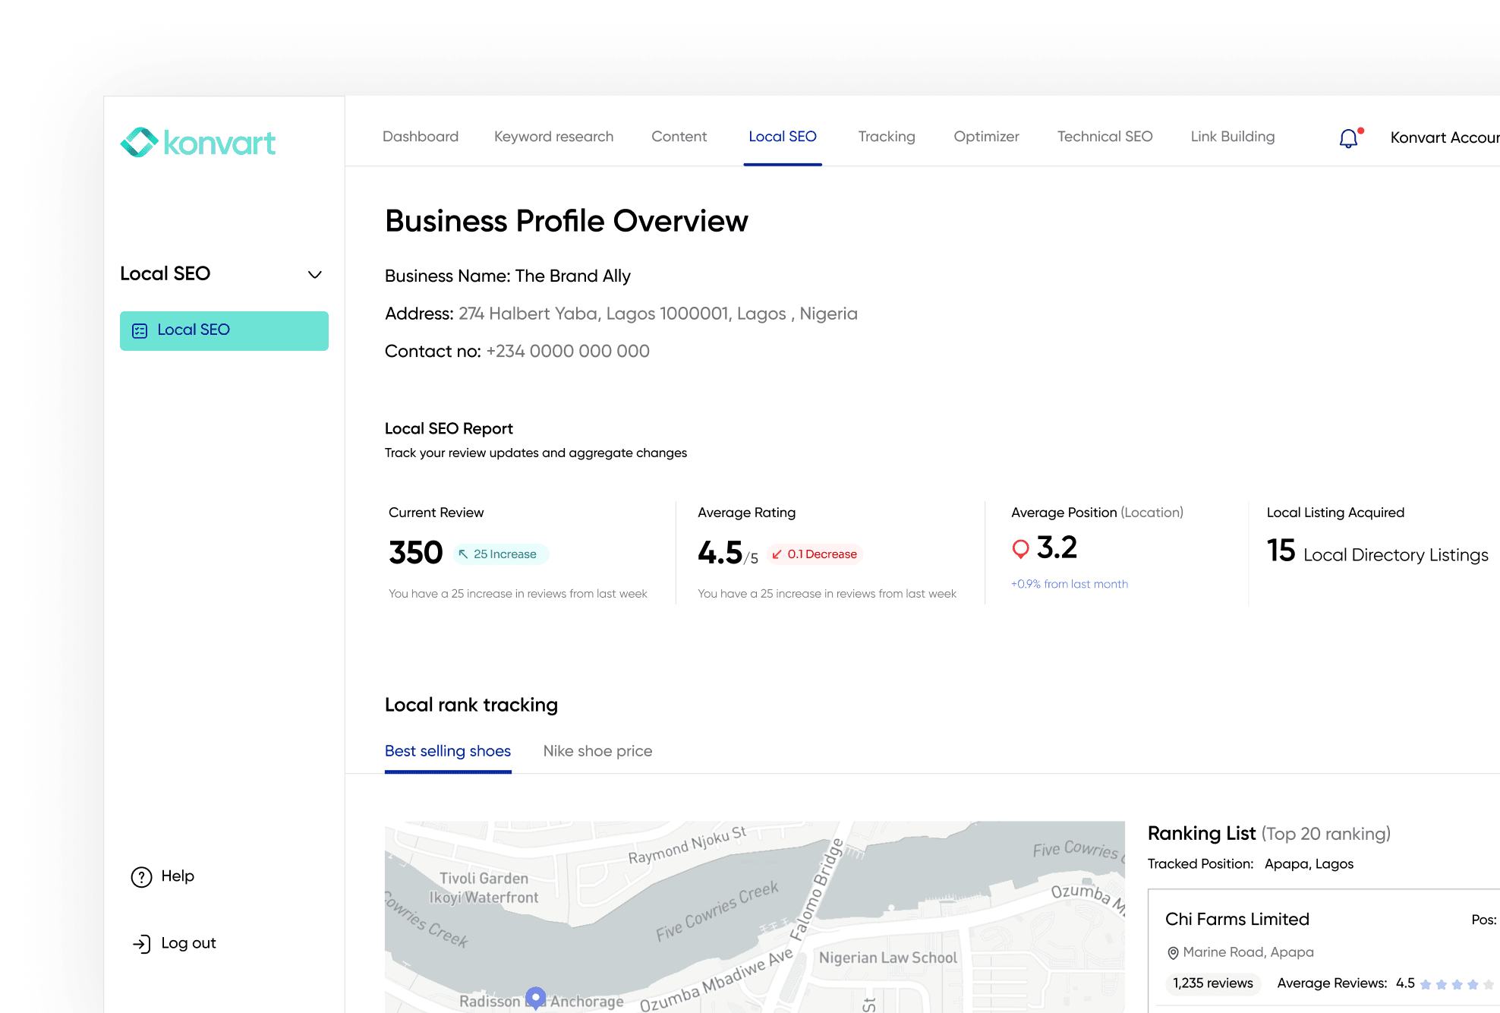Switch to the Dashboard view
1500x1013 pixels.
pos(421,137)
